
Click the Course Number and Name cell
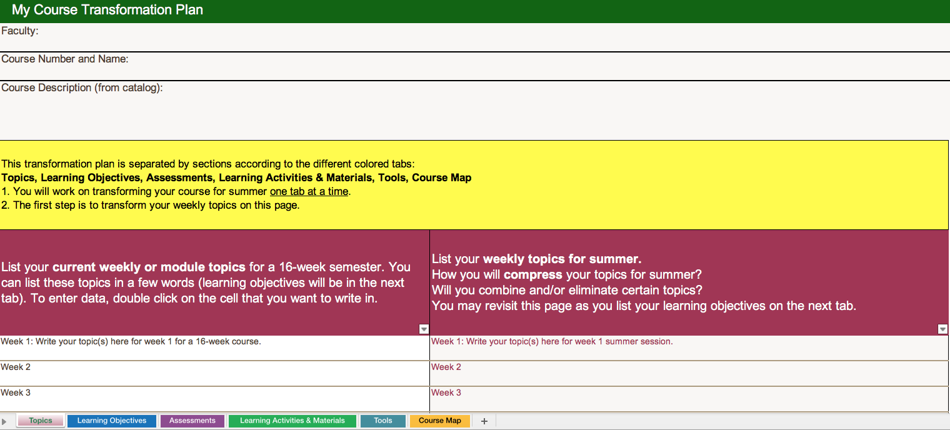[x=475, y=66]
